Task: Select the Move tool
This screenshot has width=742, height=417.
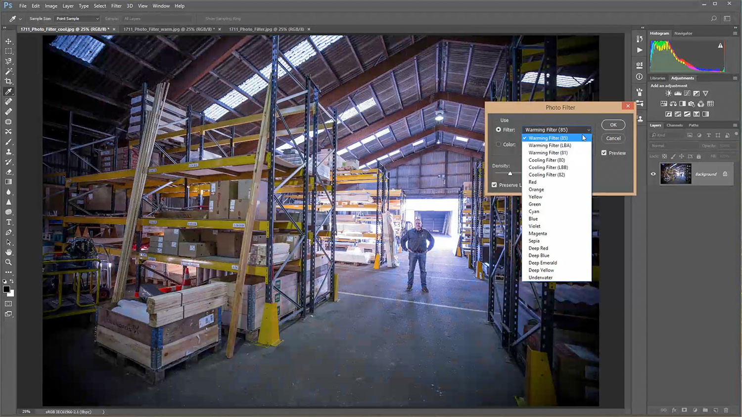Action: coord(8,41)
